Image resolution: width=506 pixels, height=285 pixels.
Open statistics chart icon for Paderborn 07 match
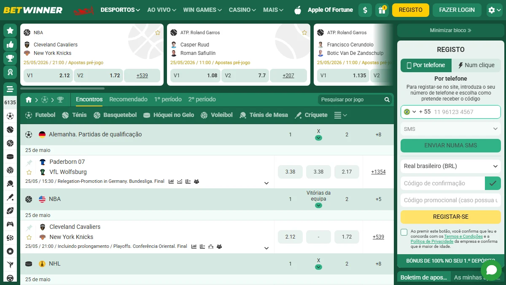[171, 182]
